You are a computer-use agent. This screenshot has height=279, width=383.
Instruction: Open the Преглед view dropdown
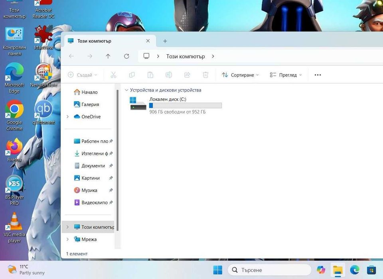[286, 75]
